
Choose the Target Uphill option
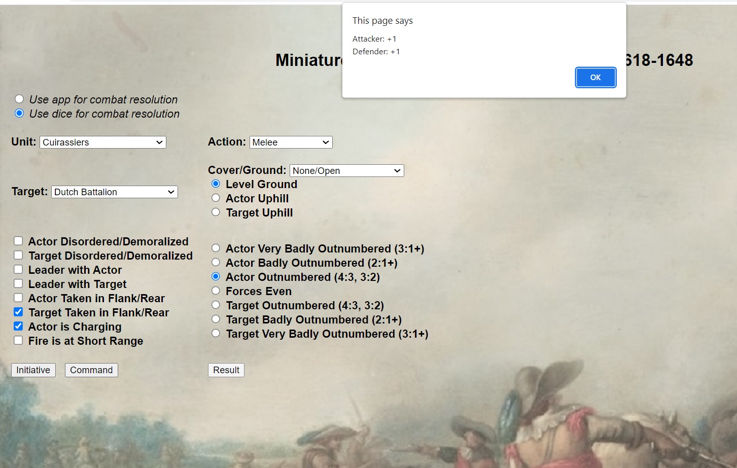tap(216, 212)
